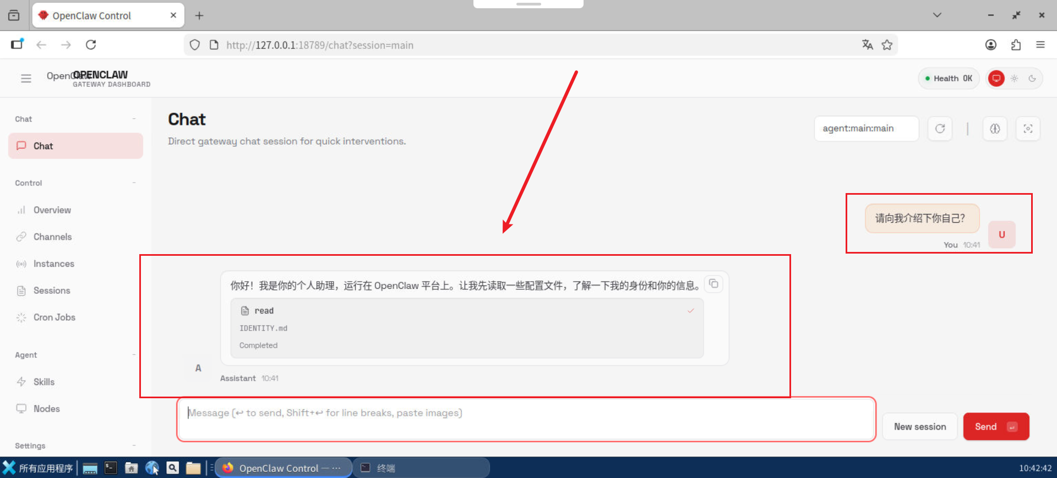Screen dimensions: 1057x478
Task: Open the home folder launcher
Action: pyautogui.click(x=131, y=468)
